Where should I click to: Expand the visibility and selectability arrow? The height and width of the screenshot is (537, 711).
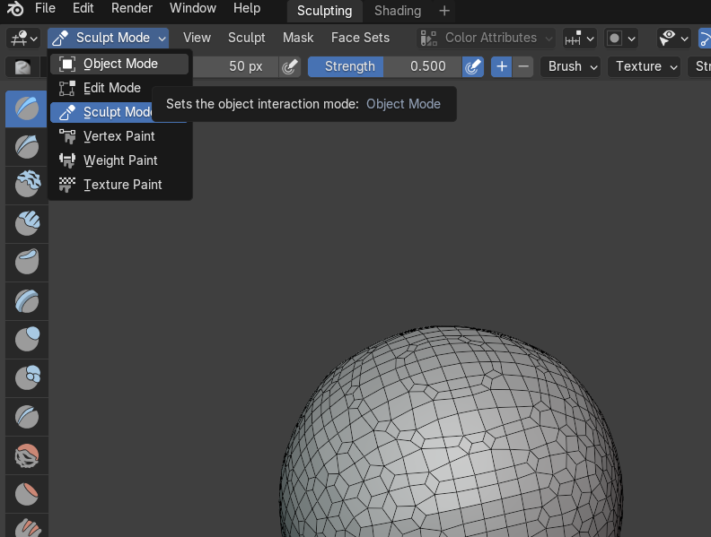(684, 39)
